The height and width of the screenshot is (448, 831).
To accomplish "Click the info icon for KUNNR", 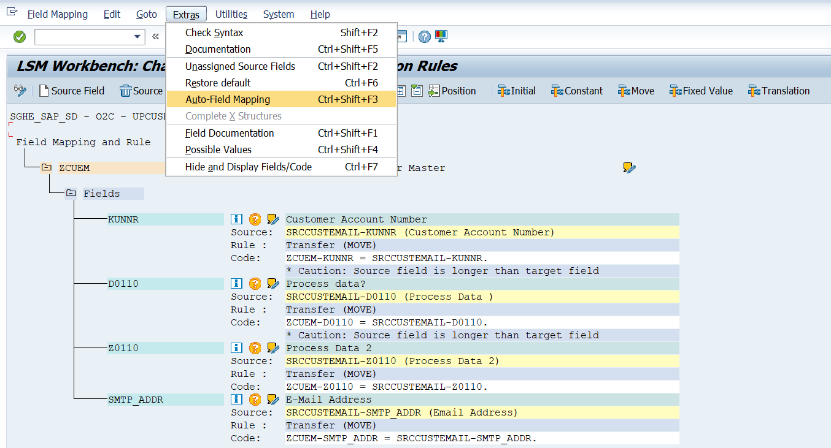I will coord(237,219).
